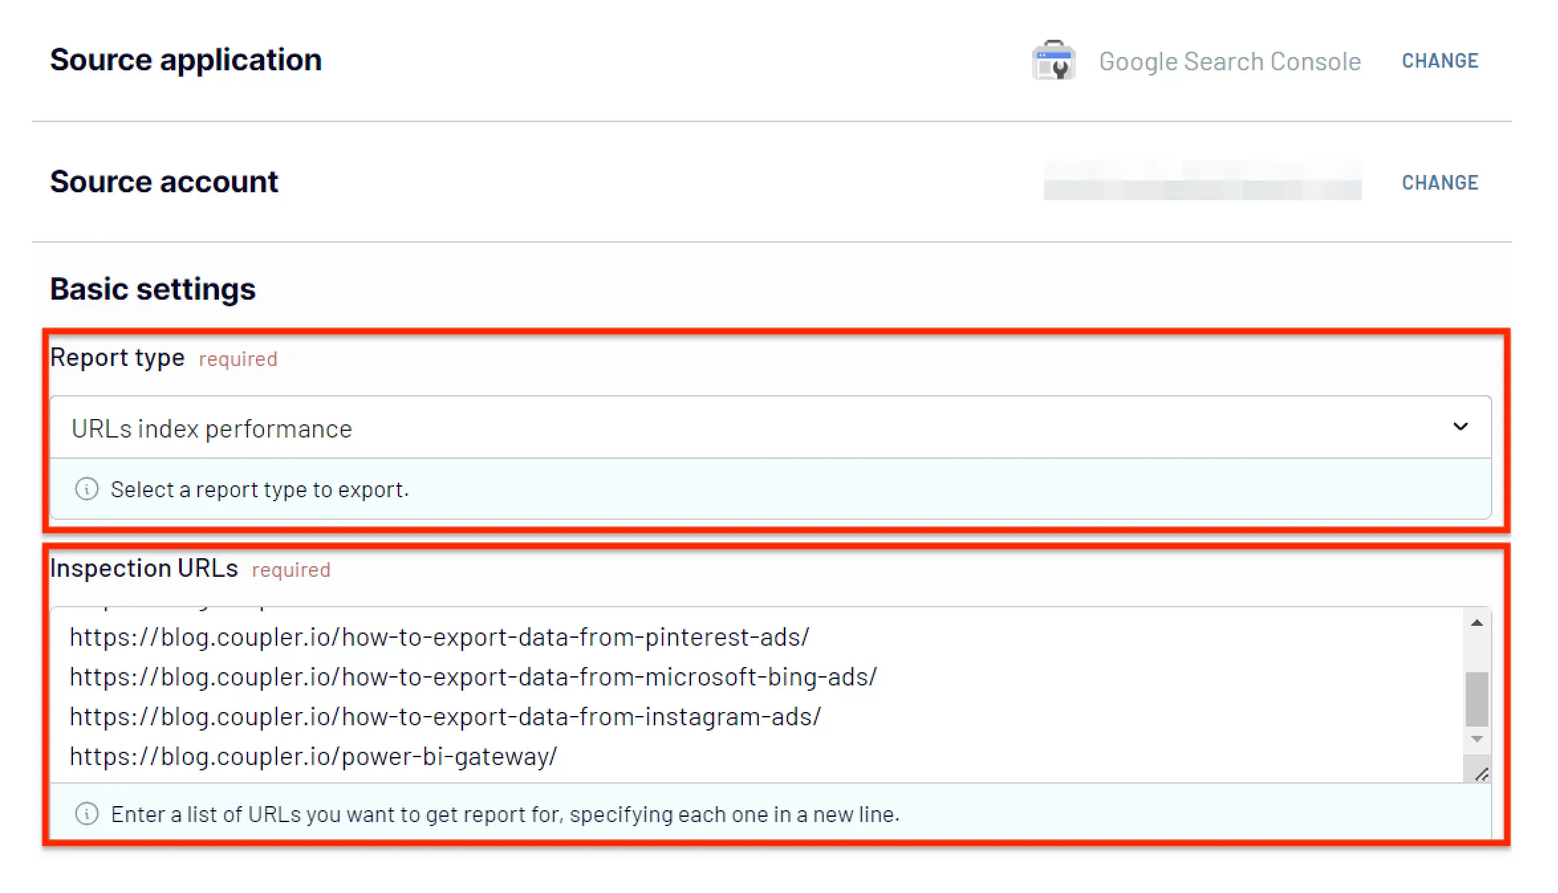Click the info icon beside 'Enter a list of URLs'

(x=87, y=813)
